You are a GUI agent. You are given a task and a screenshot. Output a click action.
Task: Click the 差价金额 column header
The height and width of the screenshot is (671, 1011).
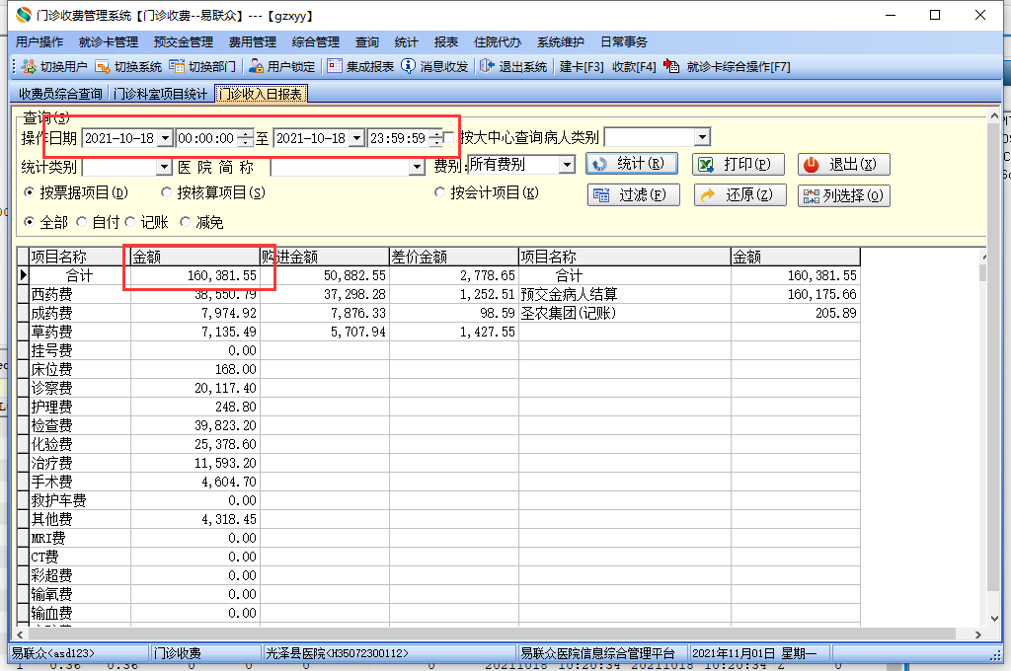454,257
